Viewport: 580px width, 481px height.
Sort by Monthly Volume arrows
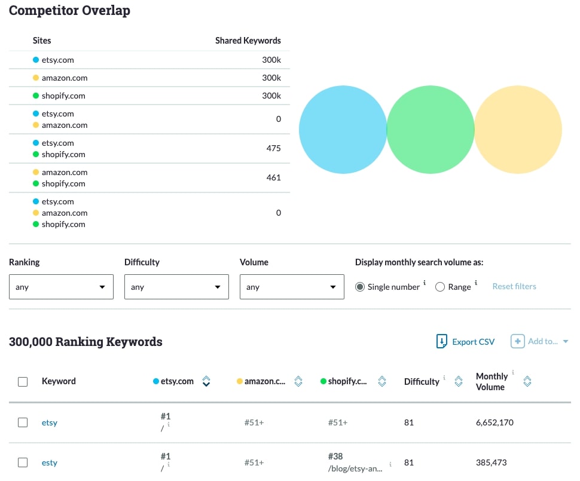click(527, 381)
